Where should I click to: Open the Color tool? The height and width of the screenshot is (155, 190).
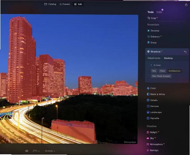151,88
